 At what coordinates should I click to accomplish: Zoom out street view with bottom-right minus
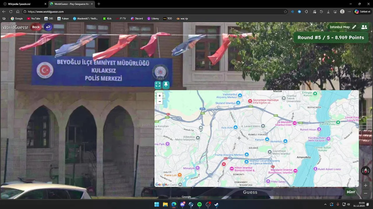365,193
